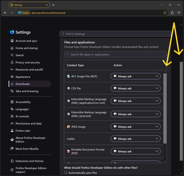Click the list scrollbar down arrow
Viewport: 184px width, 176px height.
pyautogui.click(x=165, y=161)
